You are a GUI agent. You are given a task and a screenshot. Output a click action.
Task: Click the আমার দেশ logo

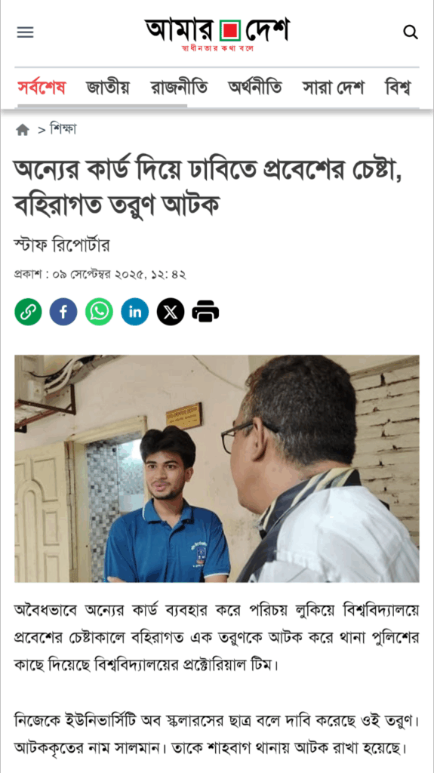tap(217, 34)
